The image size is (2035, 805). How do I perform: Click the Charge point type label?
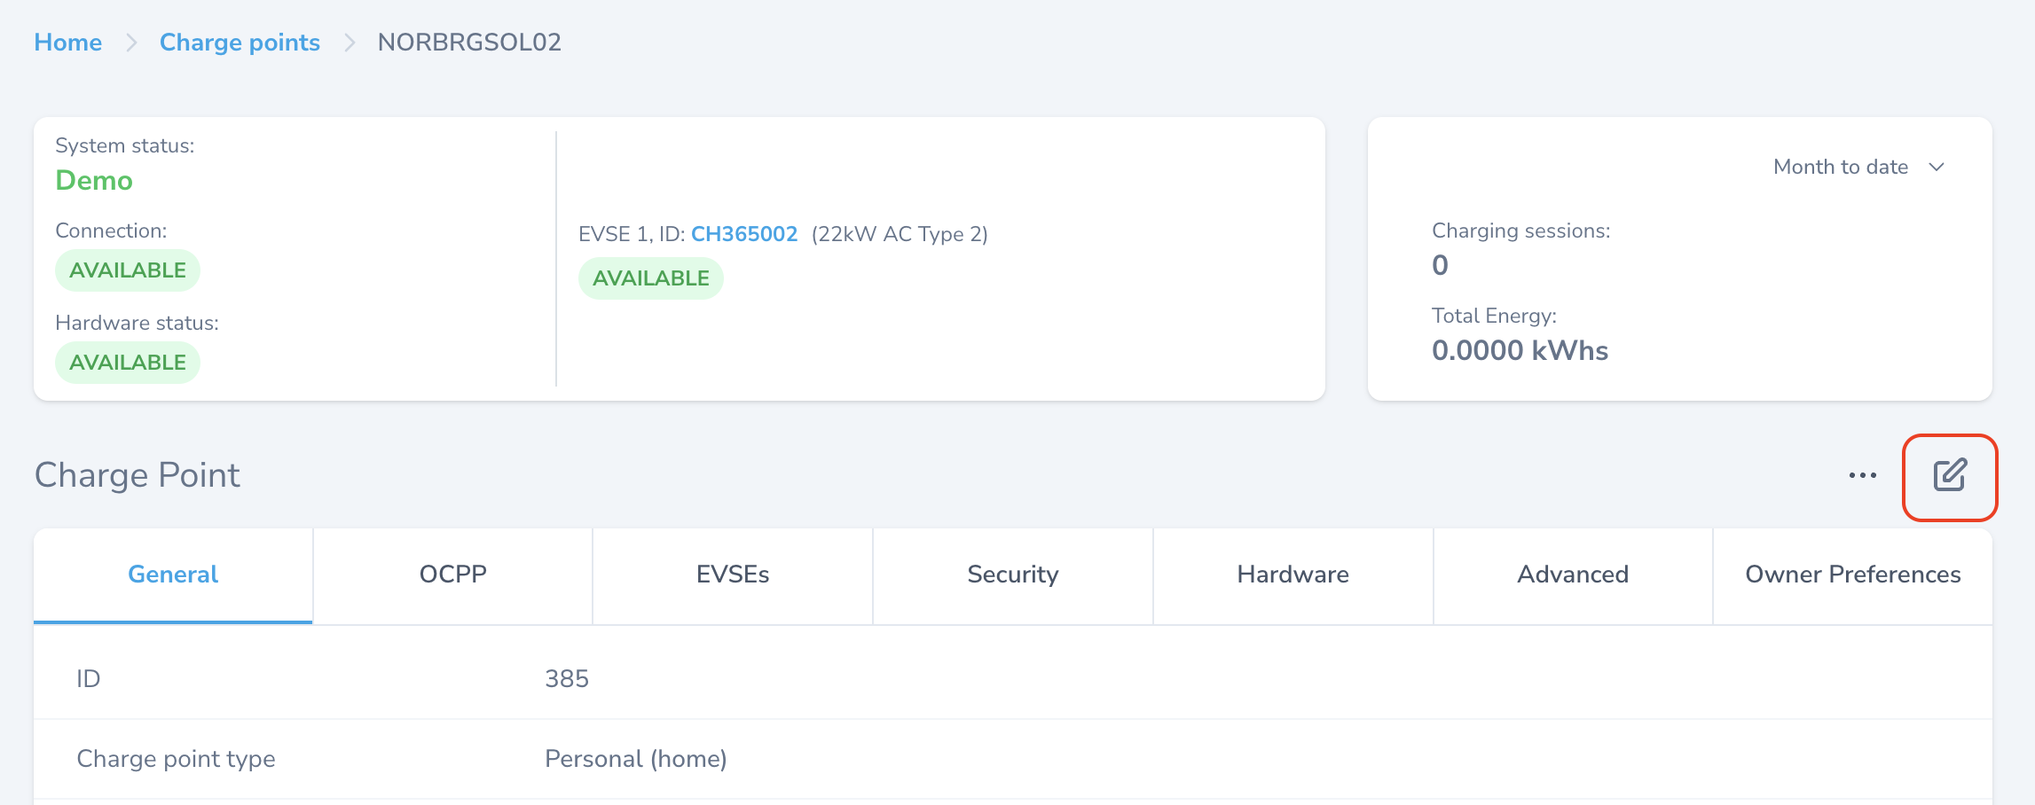[176, 759]
